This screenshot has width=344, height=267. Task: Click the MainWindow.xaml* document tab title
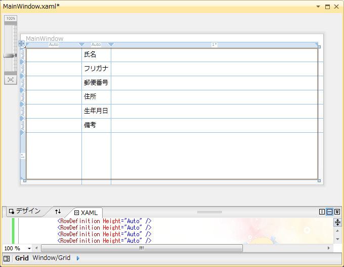point(31,7)
